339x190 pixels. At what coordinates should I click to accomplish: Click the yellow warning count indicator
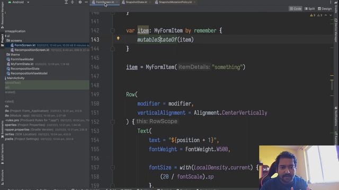point(313,15)
